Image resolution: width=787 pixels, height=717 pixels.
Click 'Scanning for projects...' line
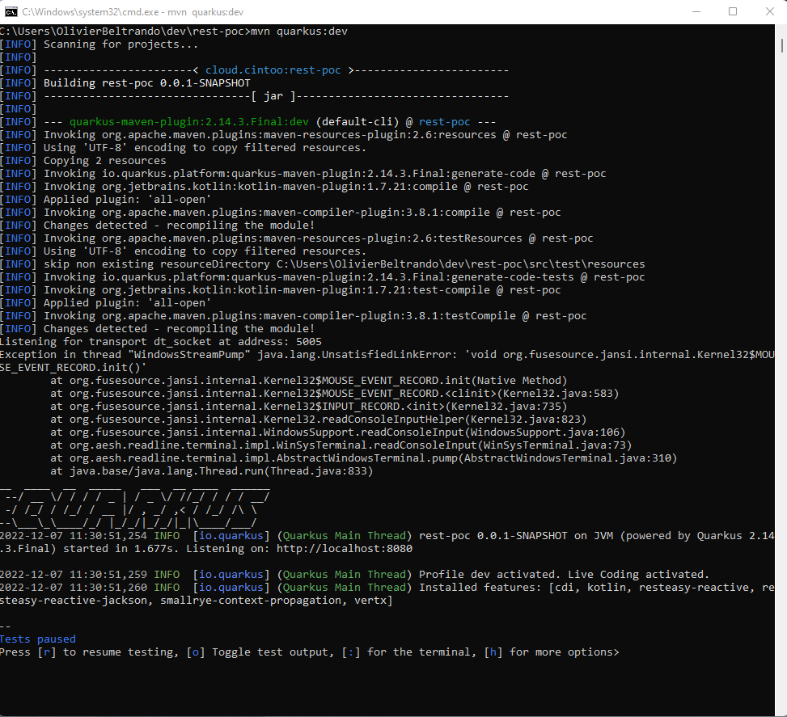coord(121,44)
